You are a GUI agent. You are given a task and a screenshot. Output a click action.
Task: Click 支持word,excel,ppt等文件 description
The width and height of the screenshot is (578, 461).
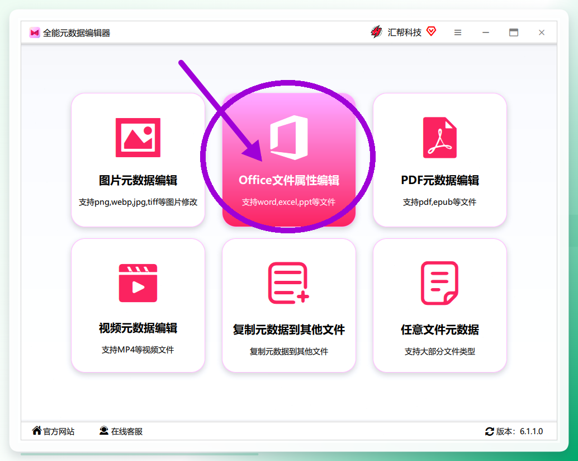pyautogui.click(x=288, y=202)
